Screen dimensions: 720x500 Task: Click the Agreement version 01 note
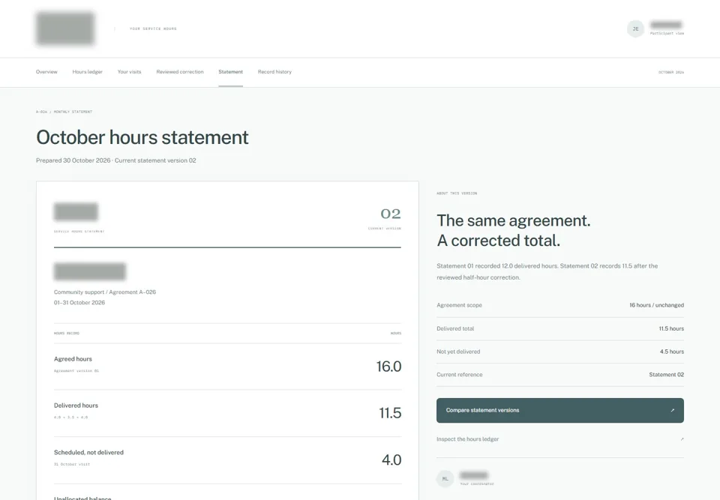(x=76, y=371)
